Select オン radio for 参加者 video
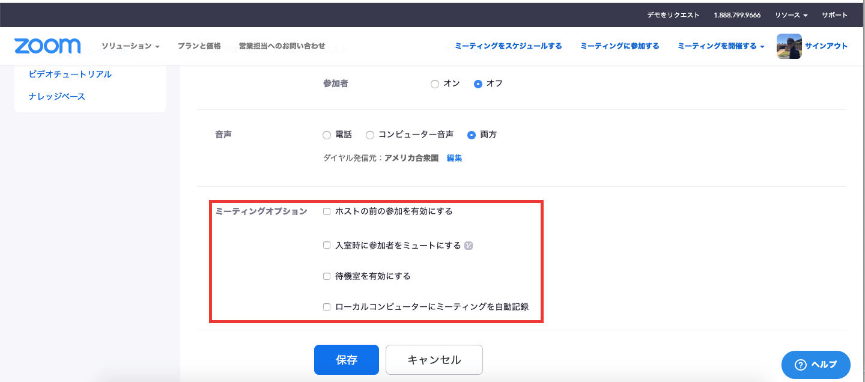The height and width of the screenshot is (382, 865). tap(435, 84)
